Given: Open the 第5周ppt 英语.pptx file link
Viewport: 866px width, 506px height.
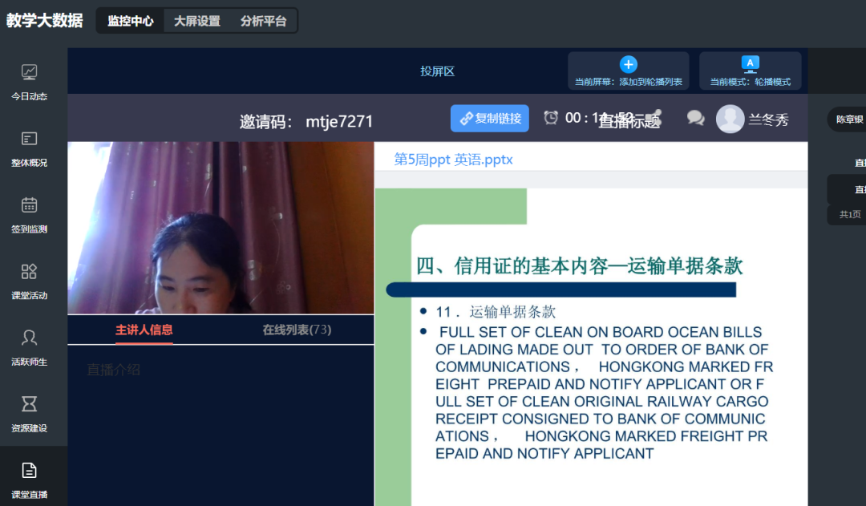Looking at the screenshot, I should pos(453,160).
